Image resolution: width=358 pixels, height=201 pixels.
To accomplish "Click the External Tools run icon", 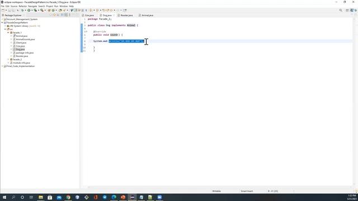I will click(42, 10).
